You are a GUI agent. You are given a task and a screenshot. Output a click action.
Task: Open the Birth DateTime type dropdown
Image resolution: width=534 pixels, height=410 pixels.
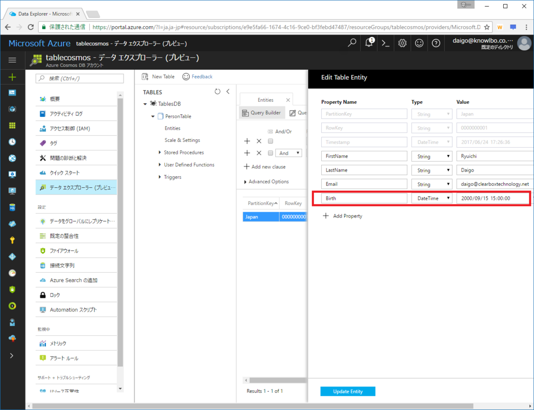tap(432, 198)
